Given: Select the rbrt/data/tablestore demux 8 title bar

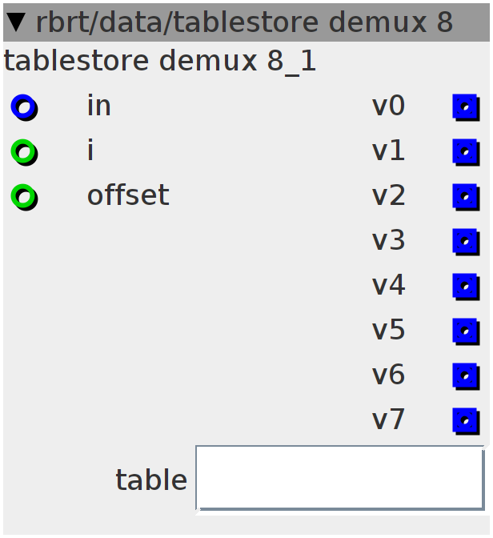Looking at the screenshot, I should point(246,22).
